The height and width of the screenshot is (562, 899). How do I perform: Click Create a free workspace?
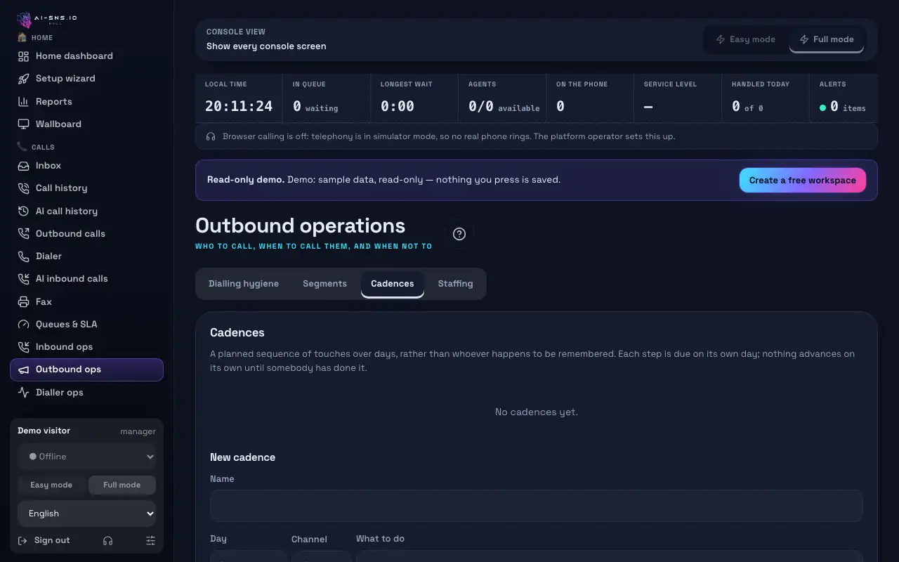pyautogui.click(x=803, y=181)
